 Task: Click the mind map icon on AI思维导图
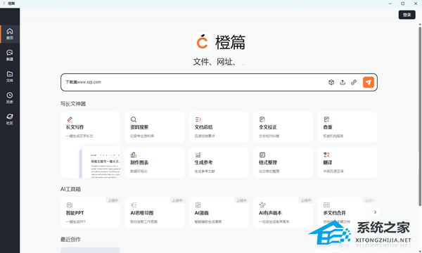134,205
